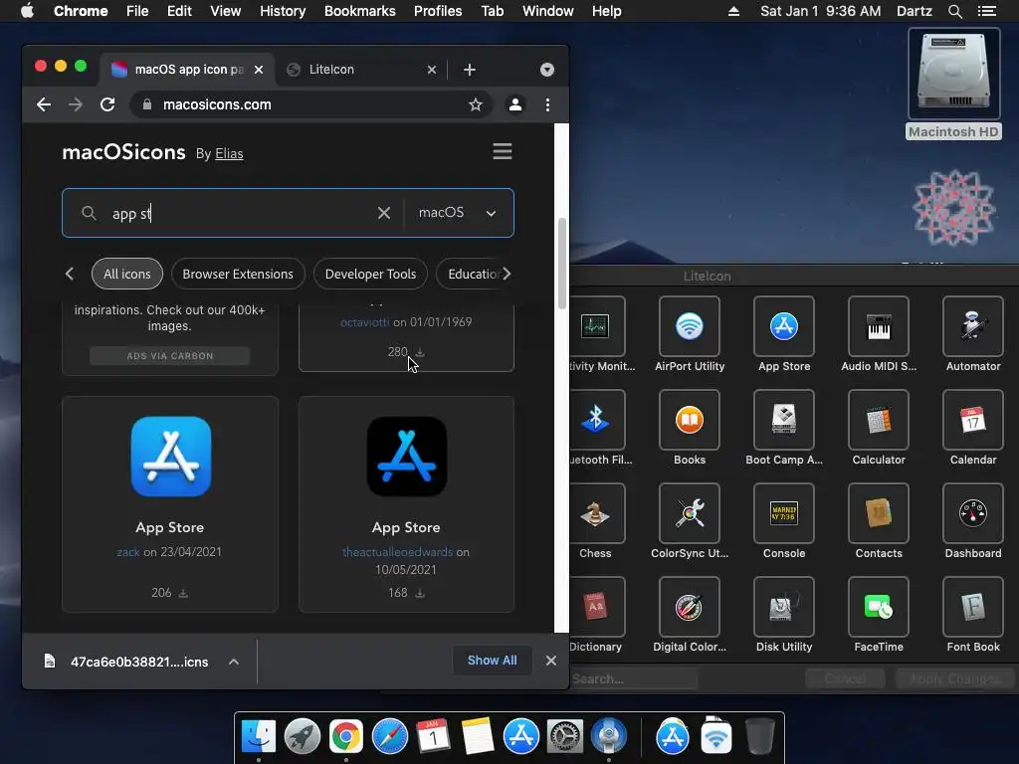Switch to macOS app icon pack tab

click(x=187, y=70)
